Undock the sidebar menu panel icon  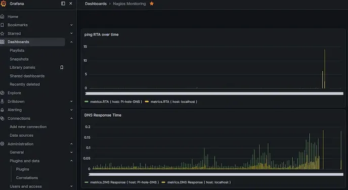click(63, 4)
